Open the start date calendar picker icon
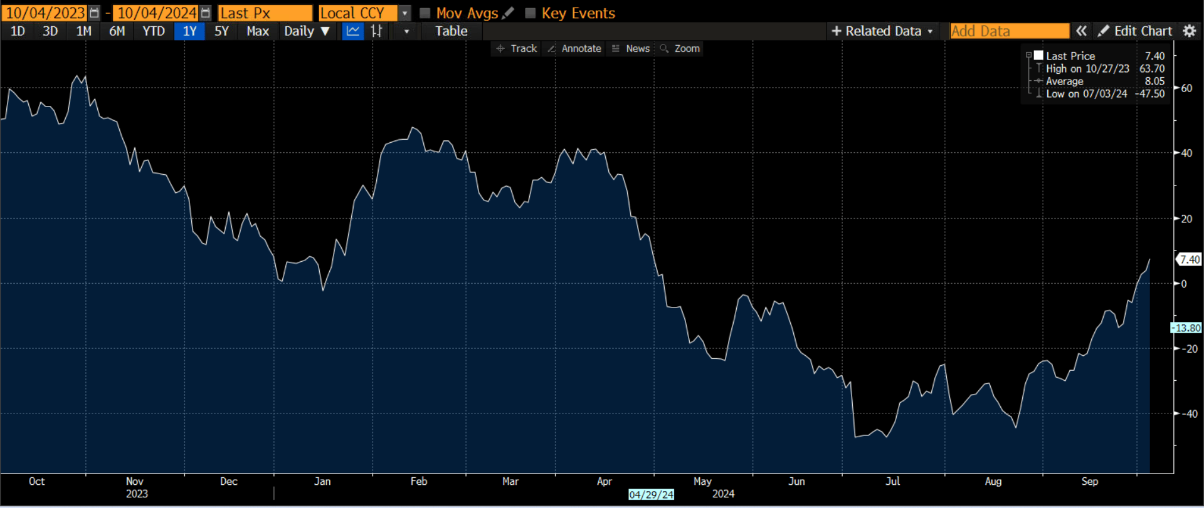Screen dimensions: 1204x508 pyautogui.click(x=94, y=13)
